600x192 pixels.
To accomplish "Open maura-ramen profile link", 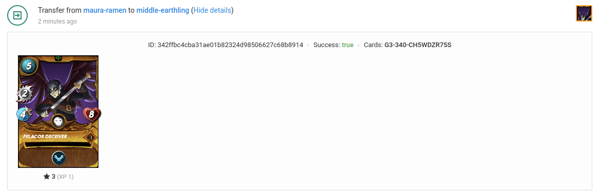I will [x=105, y=10].
